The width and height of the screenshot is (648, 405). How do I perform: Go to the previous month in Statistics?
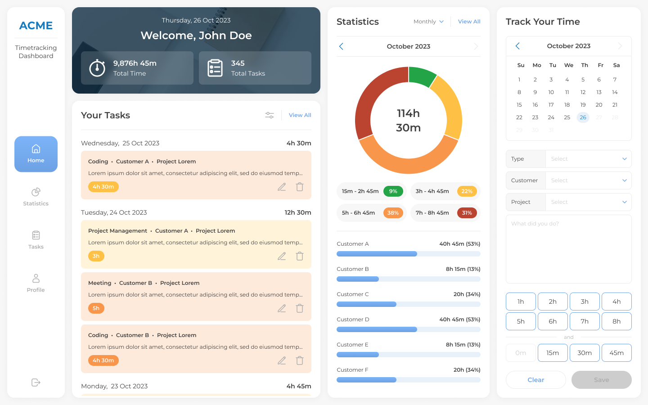tap(341, 46)
